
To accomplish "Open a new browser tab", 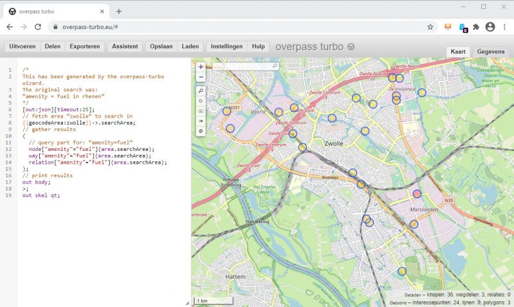I will pos(119,12).
